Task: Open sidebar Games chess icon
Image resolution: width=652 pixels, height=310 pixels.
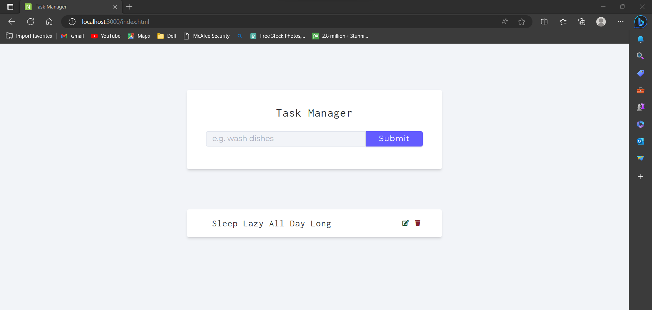Action: click(640, 107)
